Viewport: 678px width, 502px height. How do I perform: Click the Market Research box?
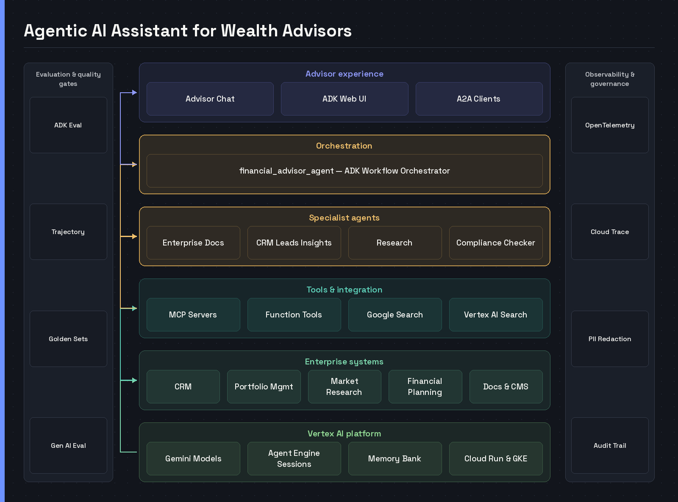click(345, 386)
